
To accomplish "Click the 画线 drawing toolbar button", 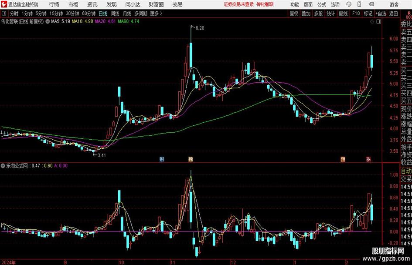I will click(x=344, y=13).
